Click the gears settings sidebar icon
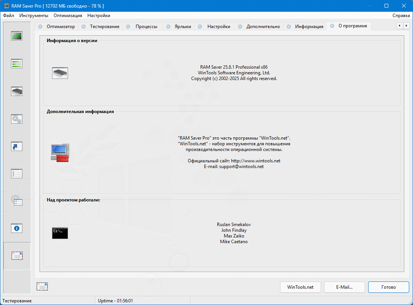 coord(17,119)
